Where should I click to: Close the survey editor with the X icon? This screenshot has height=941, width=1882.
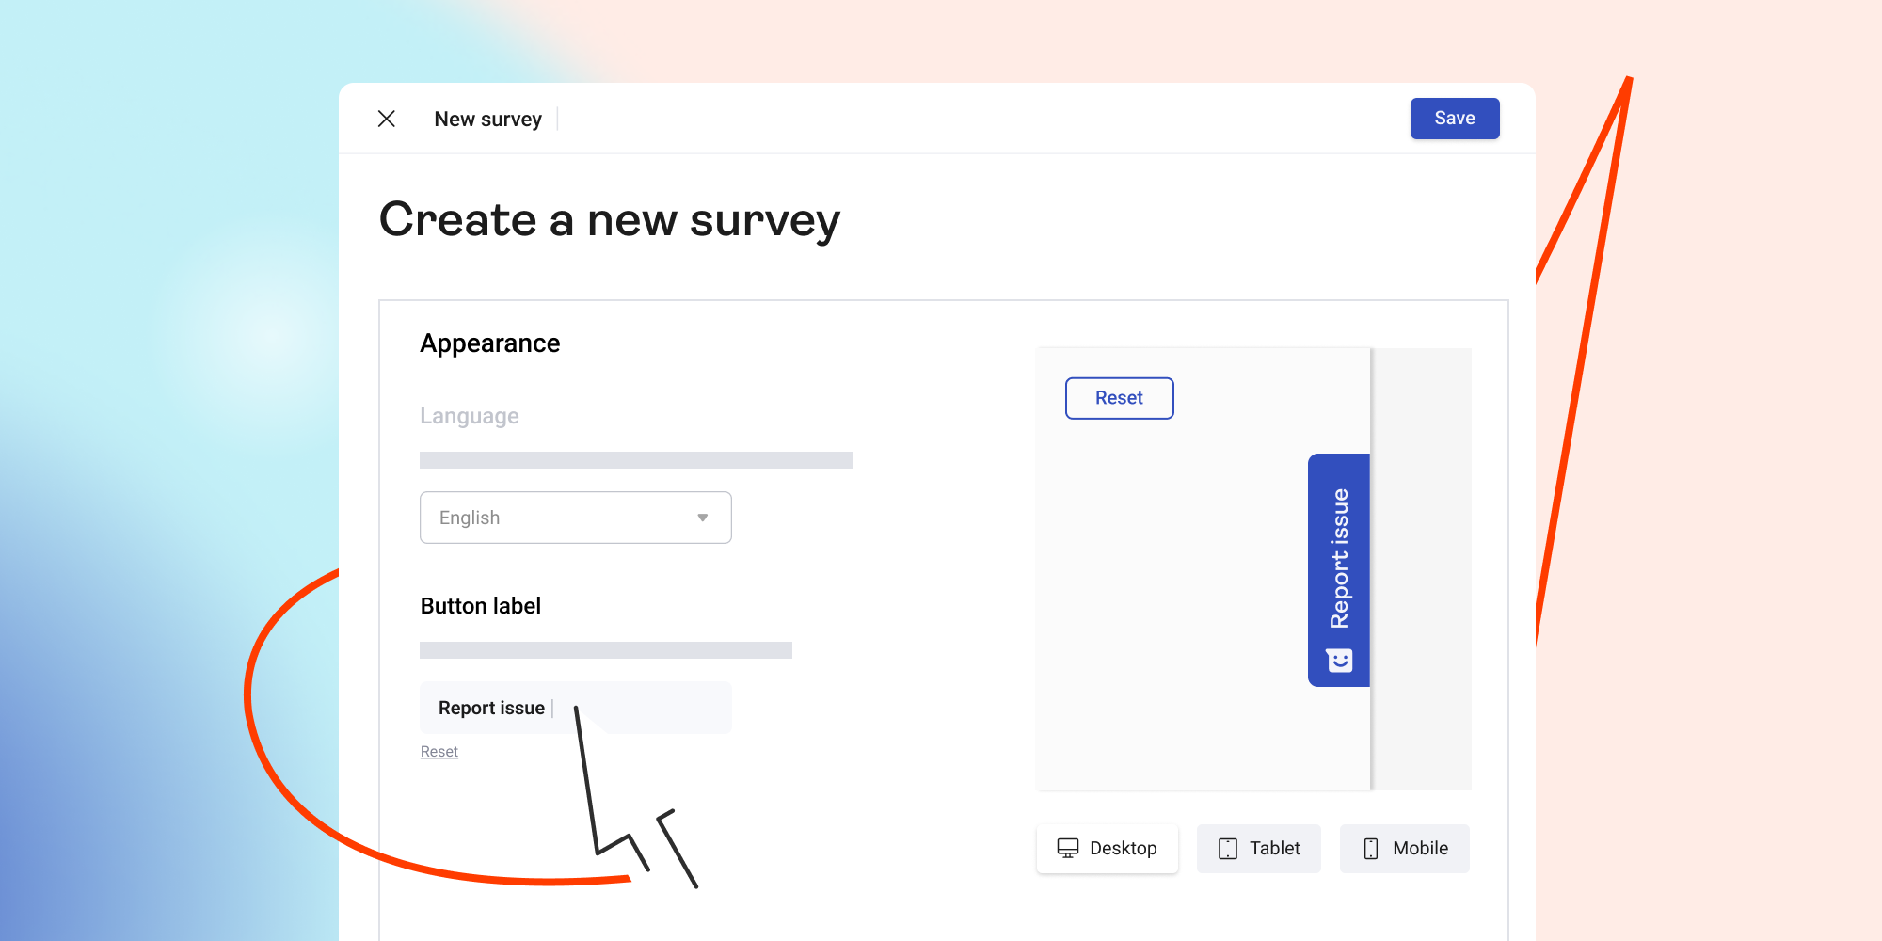click(x=387, y=119)
